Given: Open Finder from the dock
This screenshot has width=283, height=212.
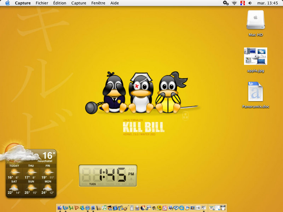Looking at the screenshot, I should [x=60, y=208].
